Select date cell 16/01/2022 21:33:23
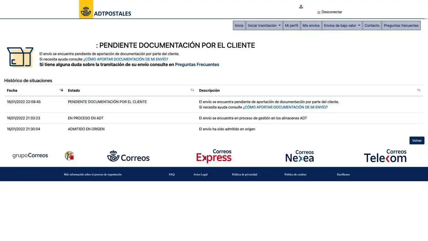 24,118
